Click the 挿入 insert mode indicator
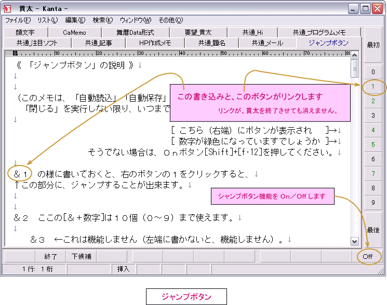 [123, 269]
